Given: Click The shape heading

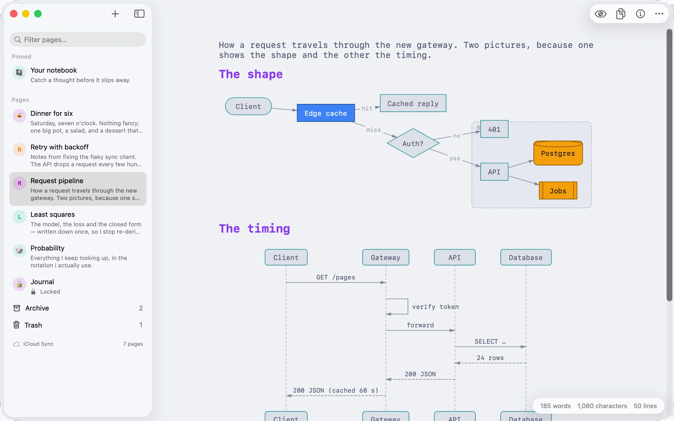Looking at the screenshot, I should [x=251, y=74].
